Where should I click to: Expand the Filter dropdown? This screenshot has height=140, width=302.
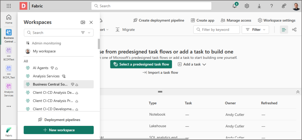coord(255,29)
